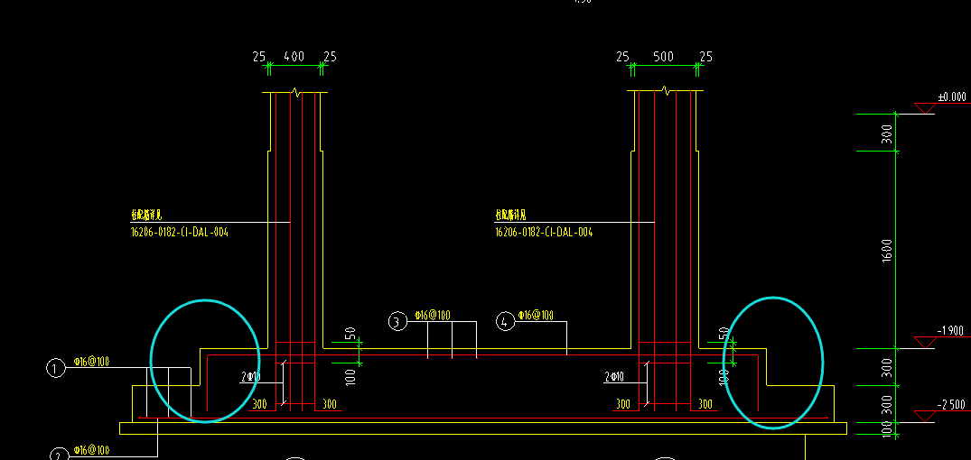Select Φ16@100 label beside marker 4
The width and height of the screenshot is (971, 460).
(536, 316)
